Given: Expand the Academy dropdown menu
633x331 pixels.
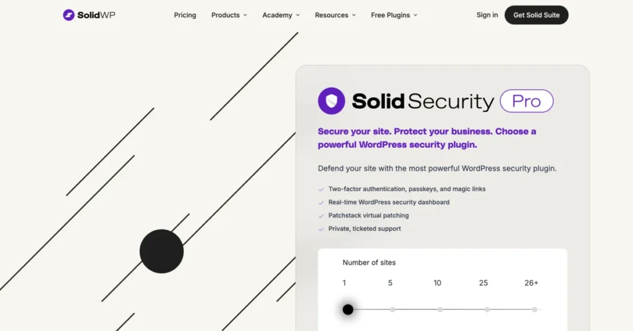Looking at the screenshot, I should click(281, 15).
